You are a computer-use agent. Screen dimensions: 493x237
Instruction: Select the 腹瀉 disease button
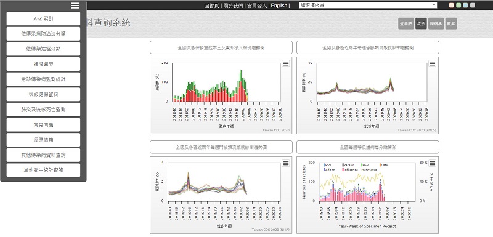[x=451, y=23]
